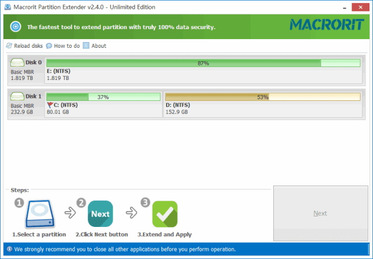Image resolution: width=373 pixels, height=259 pixels.
Task: Click the Reload disks icon
Action: pyautogui.click(x=9, y=46)
